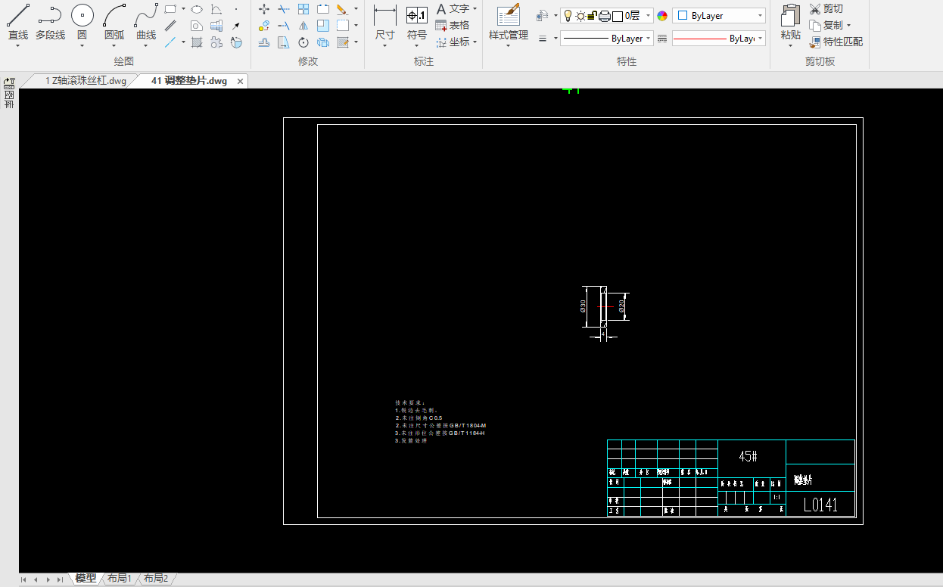
Task: Click the 特性匹配 match properties button
Action: [x=836, y=42]
